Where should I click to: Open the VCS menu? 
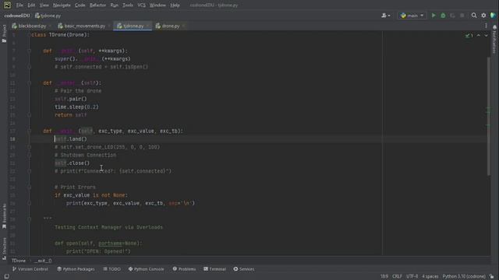point(141,5)
